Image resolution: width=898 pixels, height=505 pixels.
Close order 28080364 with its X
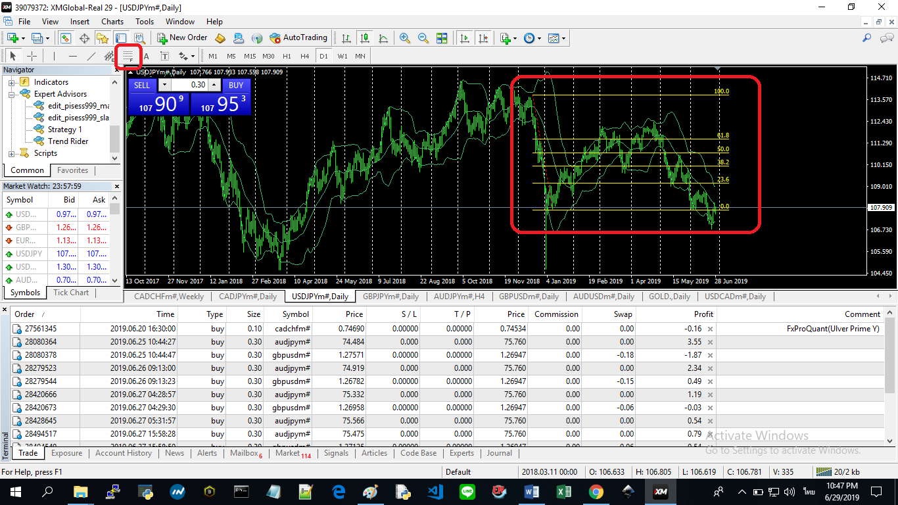click(710, 342)
